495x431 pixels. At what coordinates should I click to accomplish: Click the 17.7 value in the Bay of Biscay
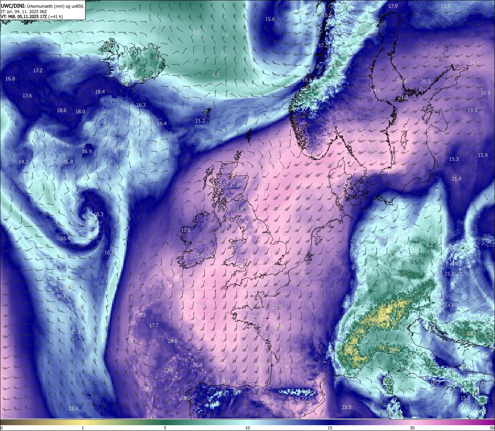(154, 325)
